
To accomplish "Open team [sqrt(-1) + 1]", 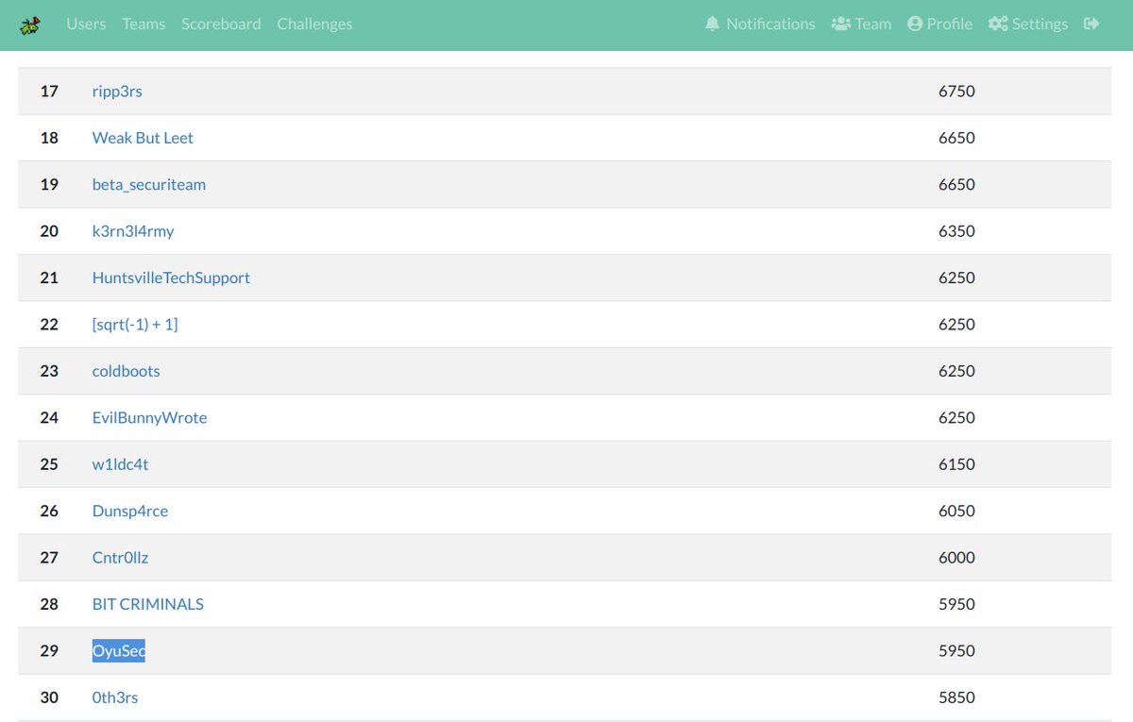I will point(135,325).
